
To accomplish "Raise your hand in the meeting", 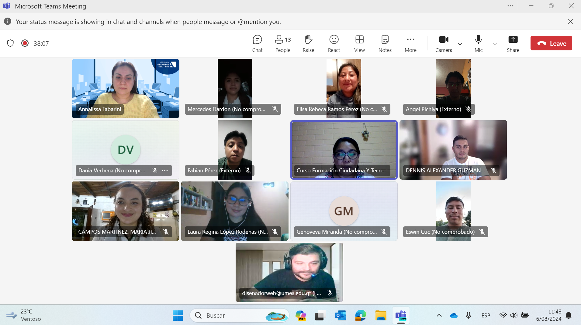I will tap(308, 43).
